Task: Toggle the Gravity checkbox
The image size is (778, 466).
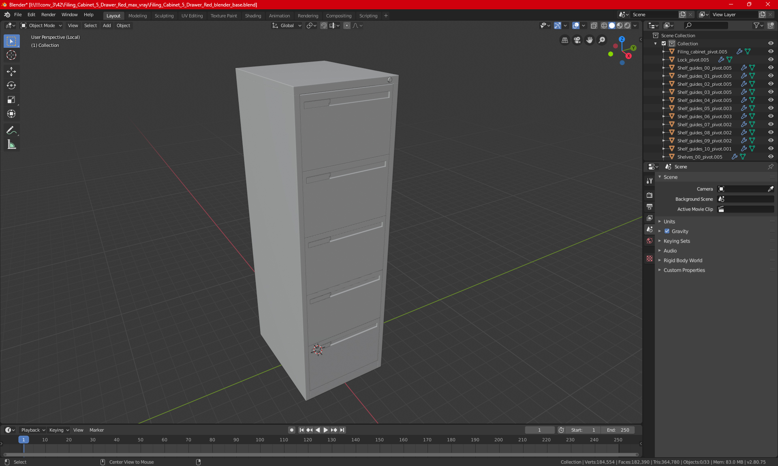Action: coord(667,231)
